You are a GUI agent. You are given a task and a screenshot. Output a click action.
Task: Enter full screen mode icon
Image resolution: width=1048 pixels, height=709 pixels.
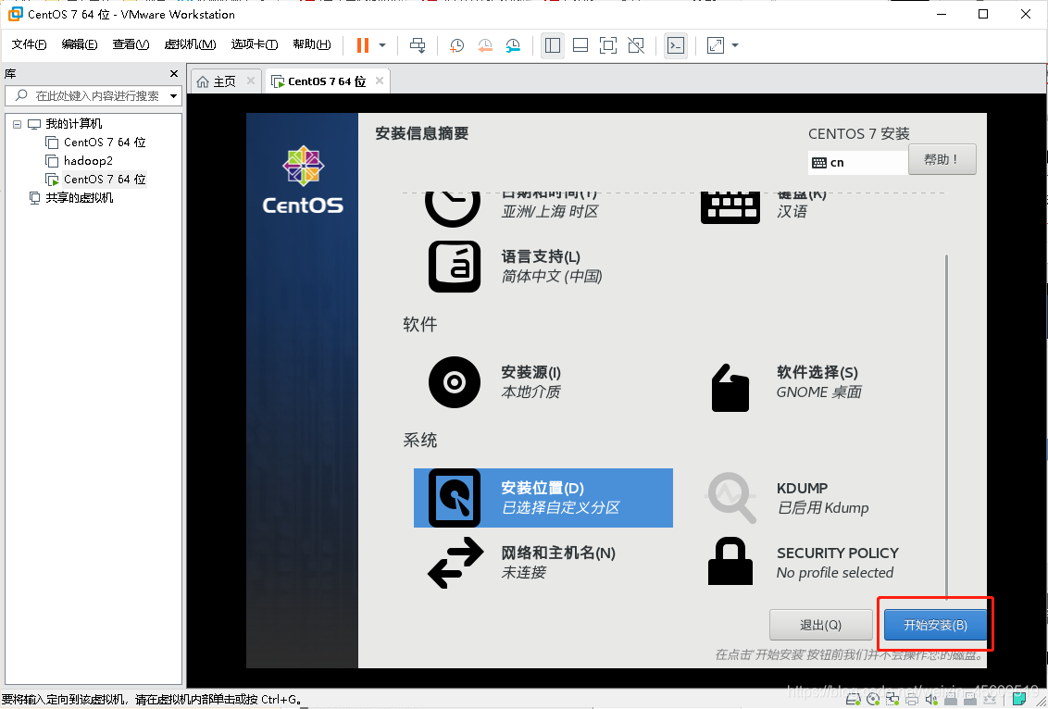(608, 45)
